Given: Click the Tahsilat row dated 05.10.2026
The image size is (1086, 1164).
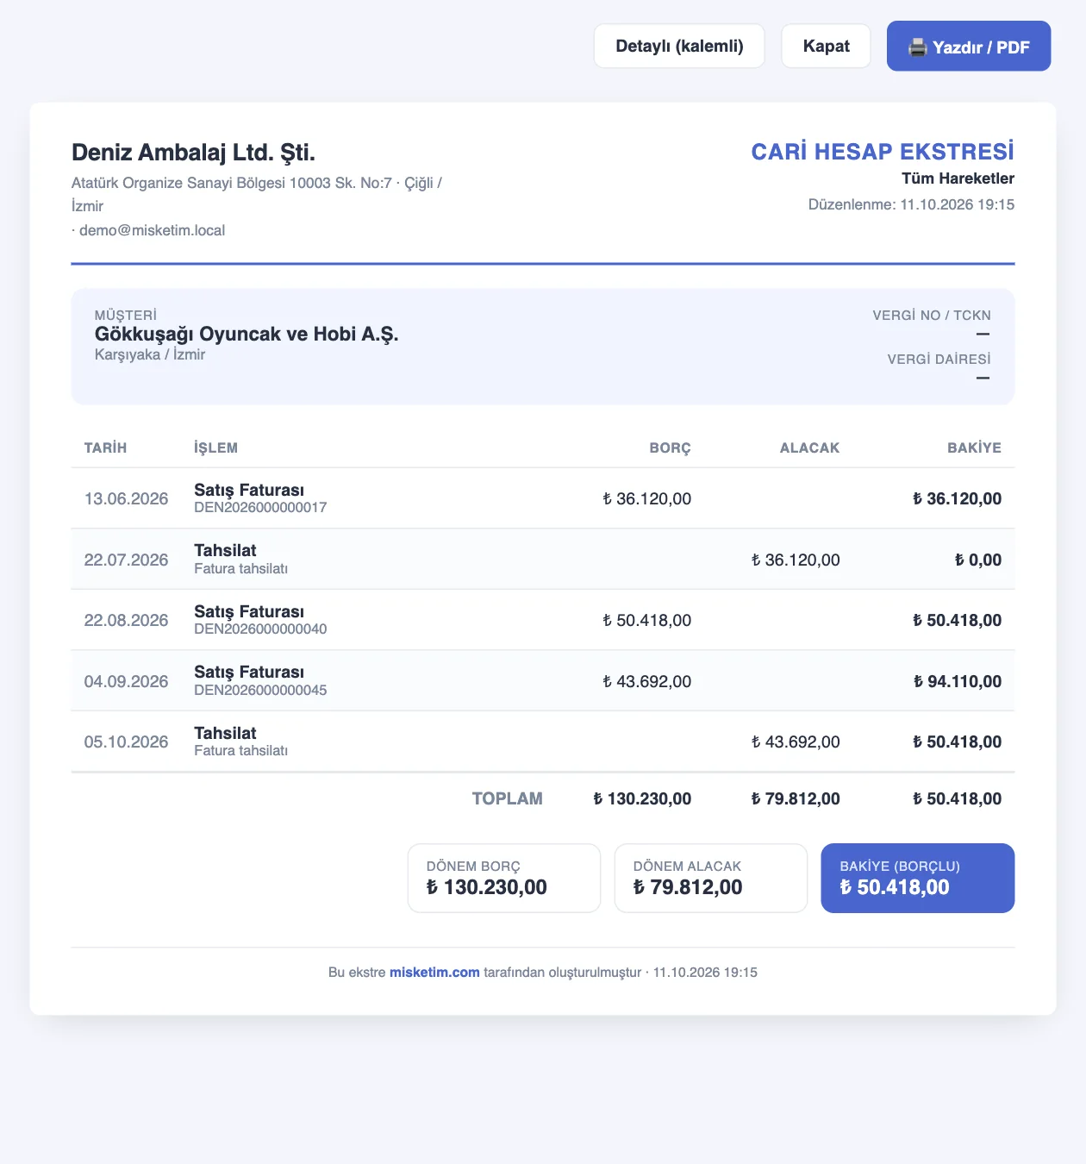Looking at the screenshot, I should [543, 742].
